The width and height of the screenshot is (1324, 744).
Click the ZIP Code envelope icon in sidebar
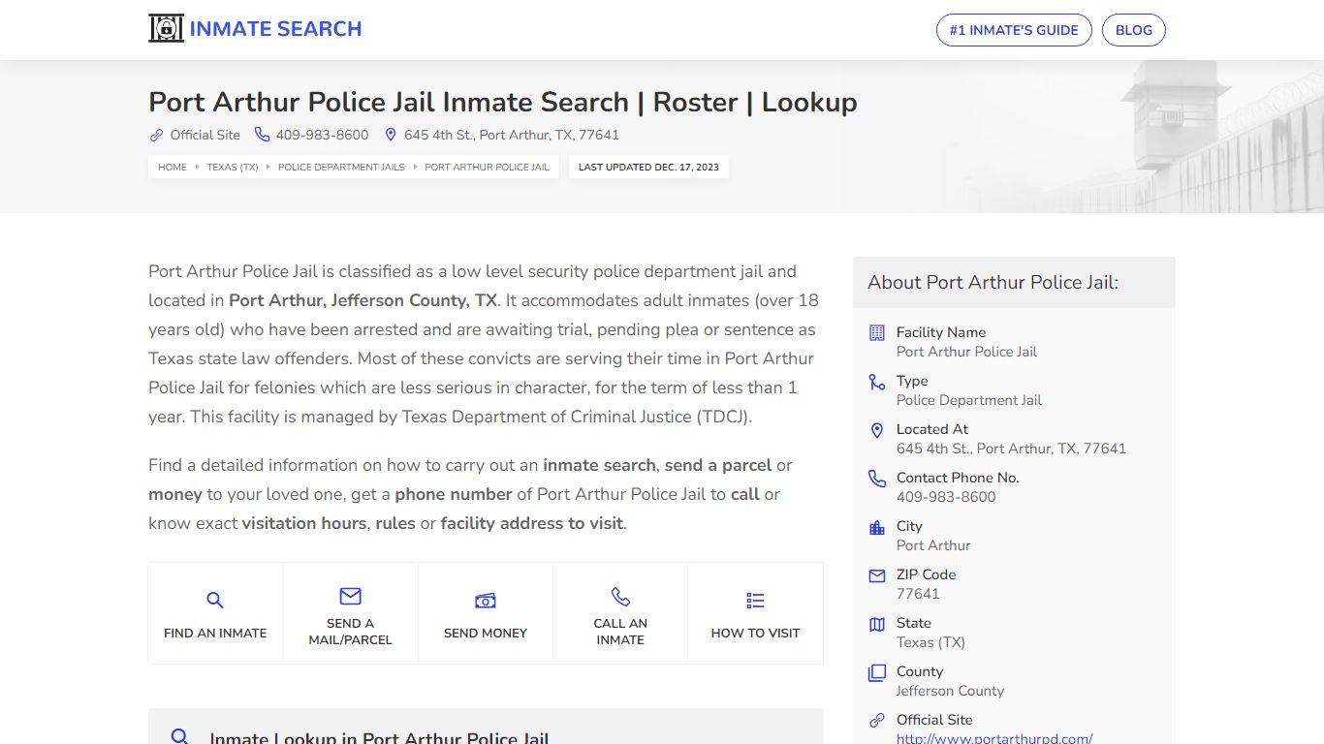[876, 575]
